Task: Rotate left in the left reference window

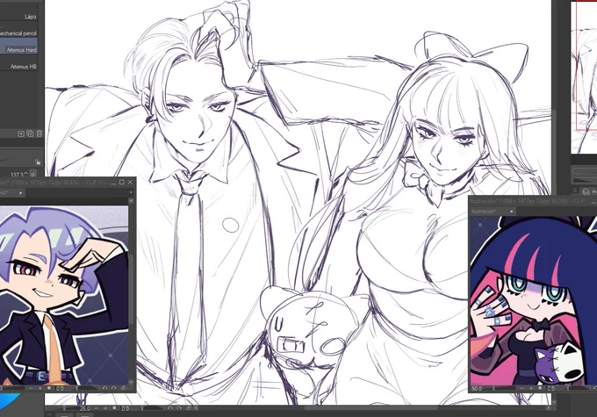Action: click(x=104, y=388)
